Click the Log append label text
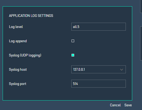 click(x=18, y=41)
